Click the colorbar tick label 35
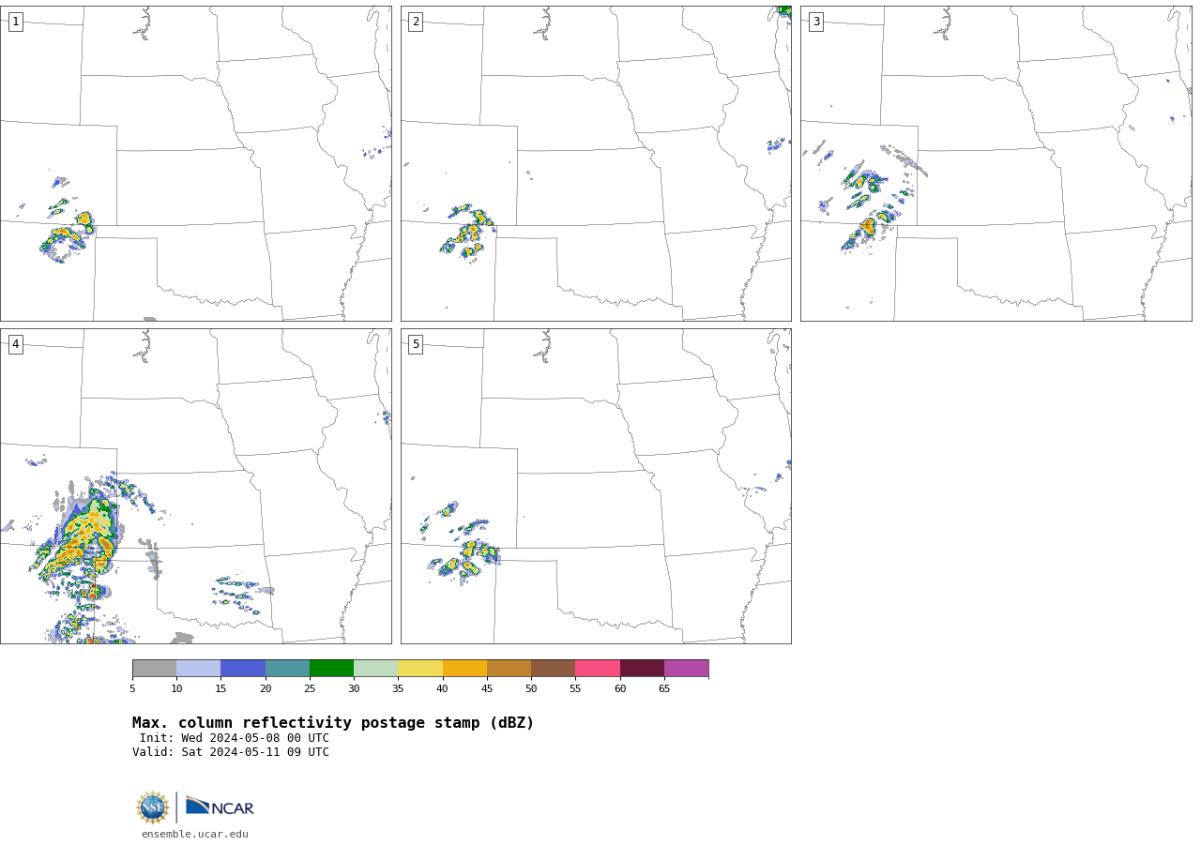This screenshot has width=1201, height=845. click(x=398, y=689)
